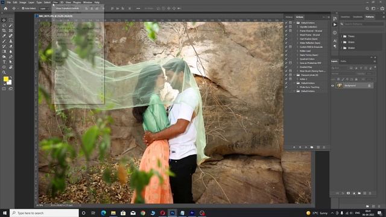Open the Filter menu

coord(55,2)
